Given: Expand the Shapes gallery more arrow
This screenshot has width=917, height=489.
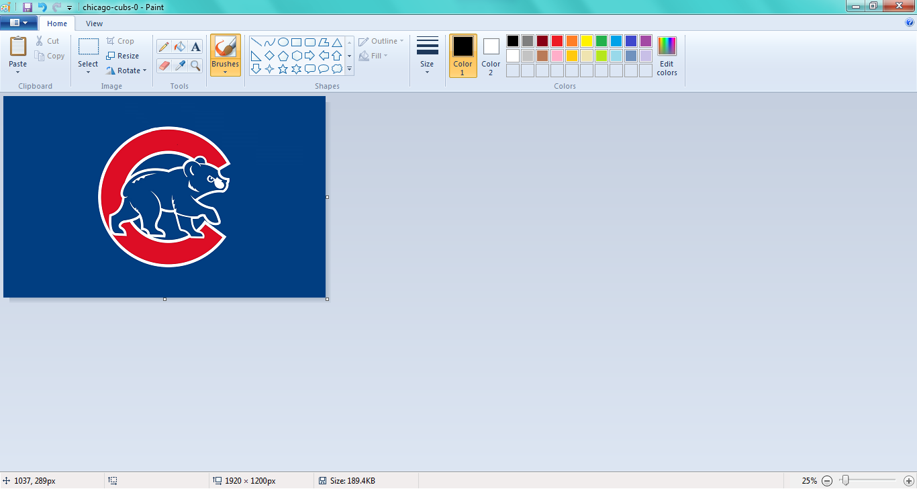Looking at the screenshot, I should (x=349, y=69).
